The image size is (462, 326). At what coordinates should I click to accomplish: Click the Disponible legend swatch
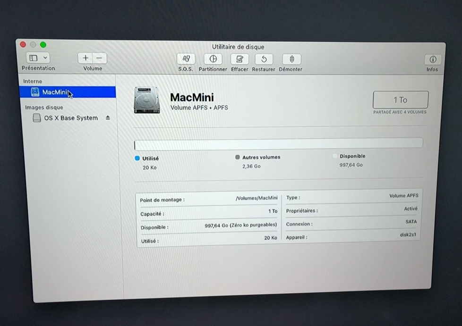tap(335, 156)
